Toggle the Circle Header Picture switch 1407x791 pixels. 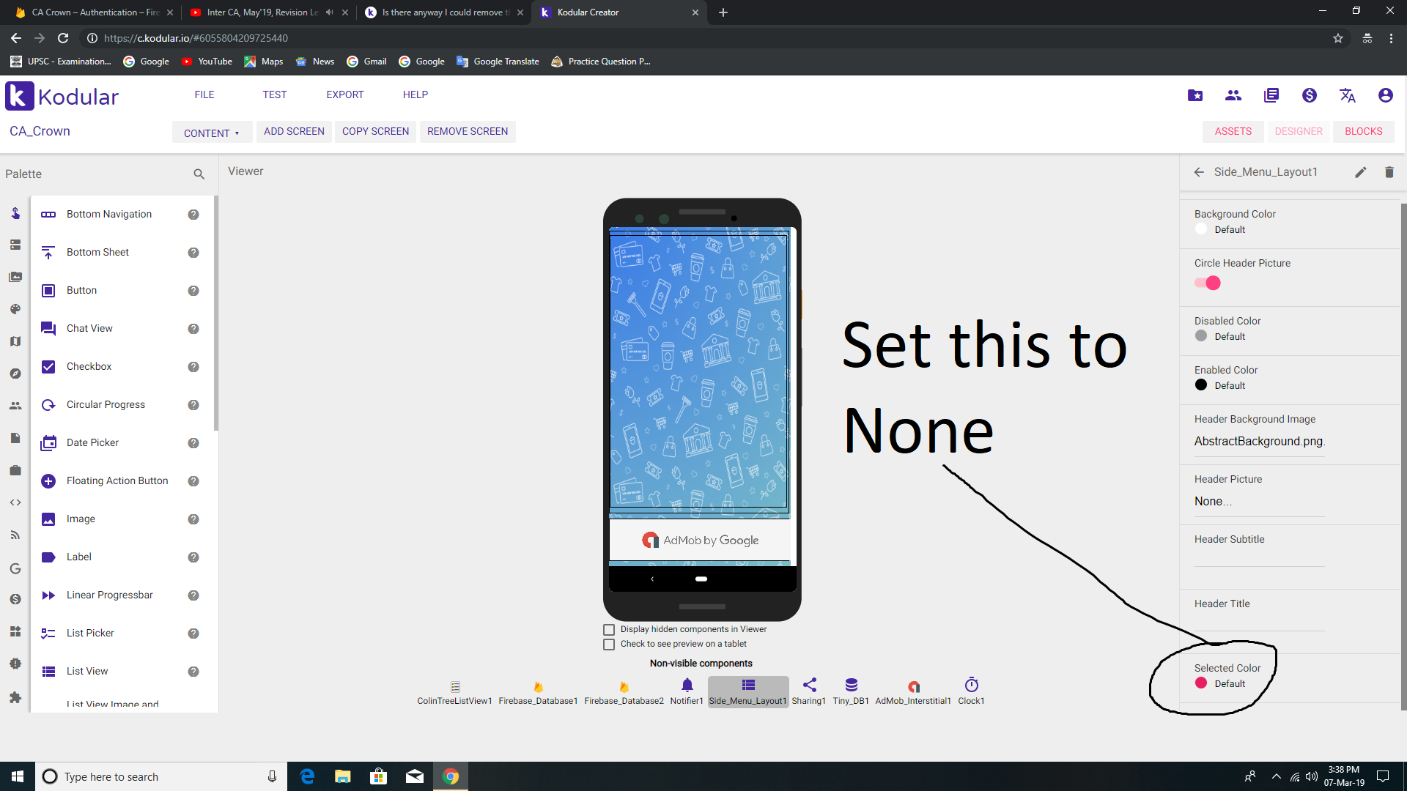(x=1208, y=283)
